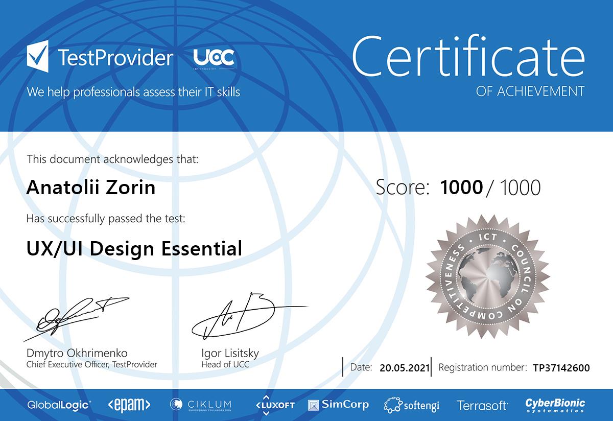
Task: Select the recipient name Anatolii Zorin
Action: pyautogui.click(x=90, y=188)
